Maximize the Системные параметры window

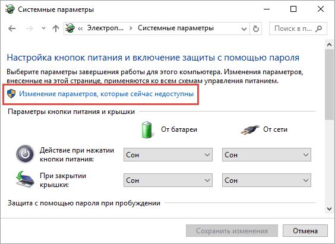(x=293, y=9)
